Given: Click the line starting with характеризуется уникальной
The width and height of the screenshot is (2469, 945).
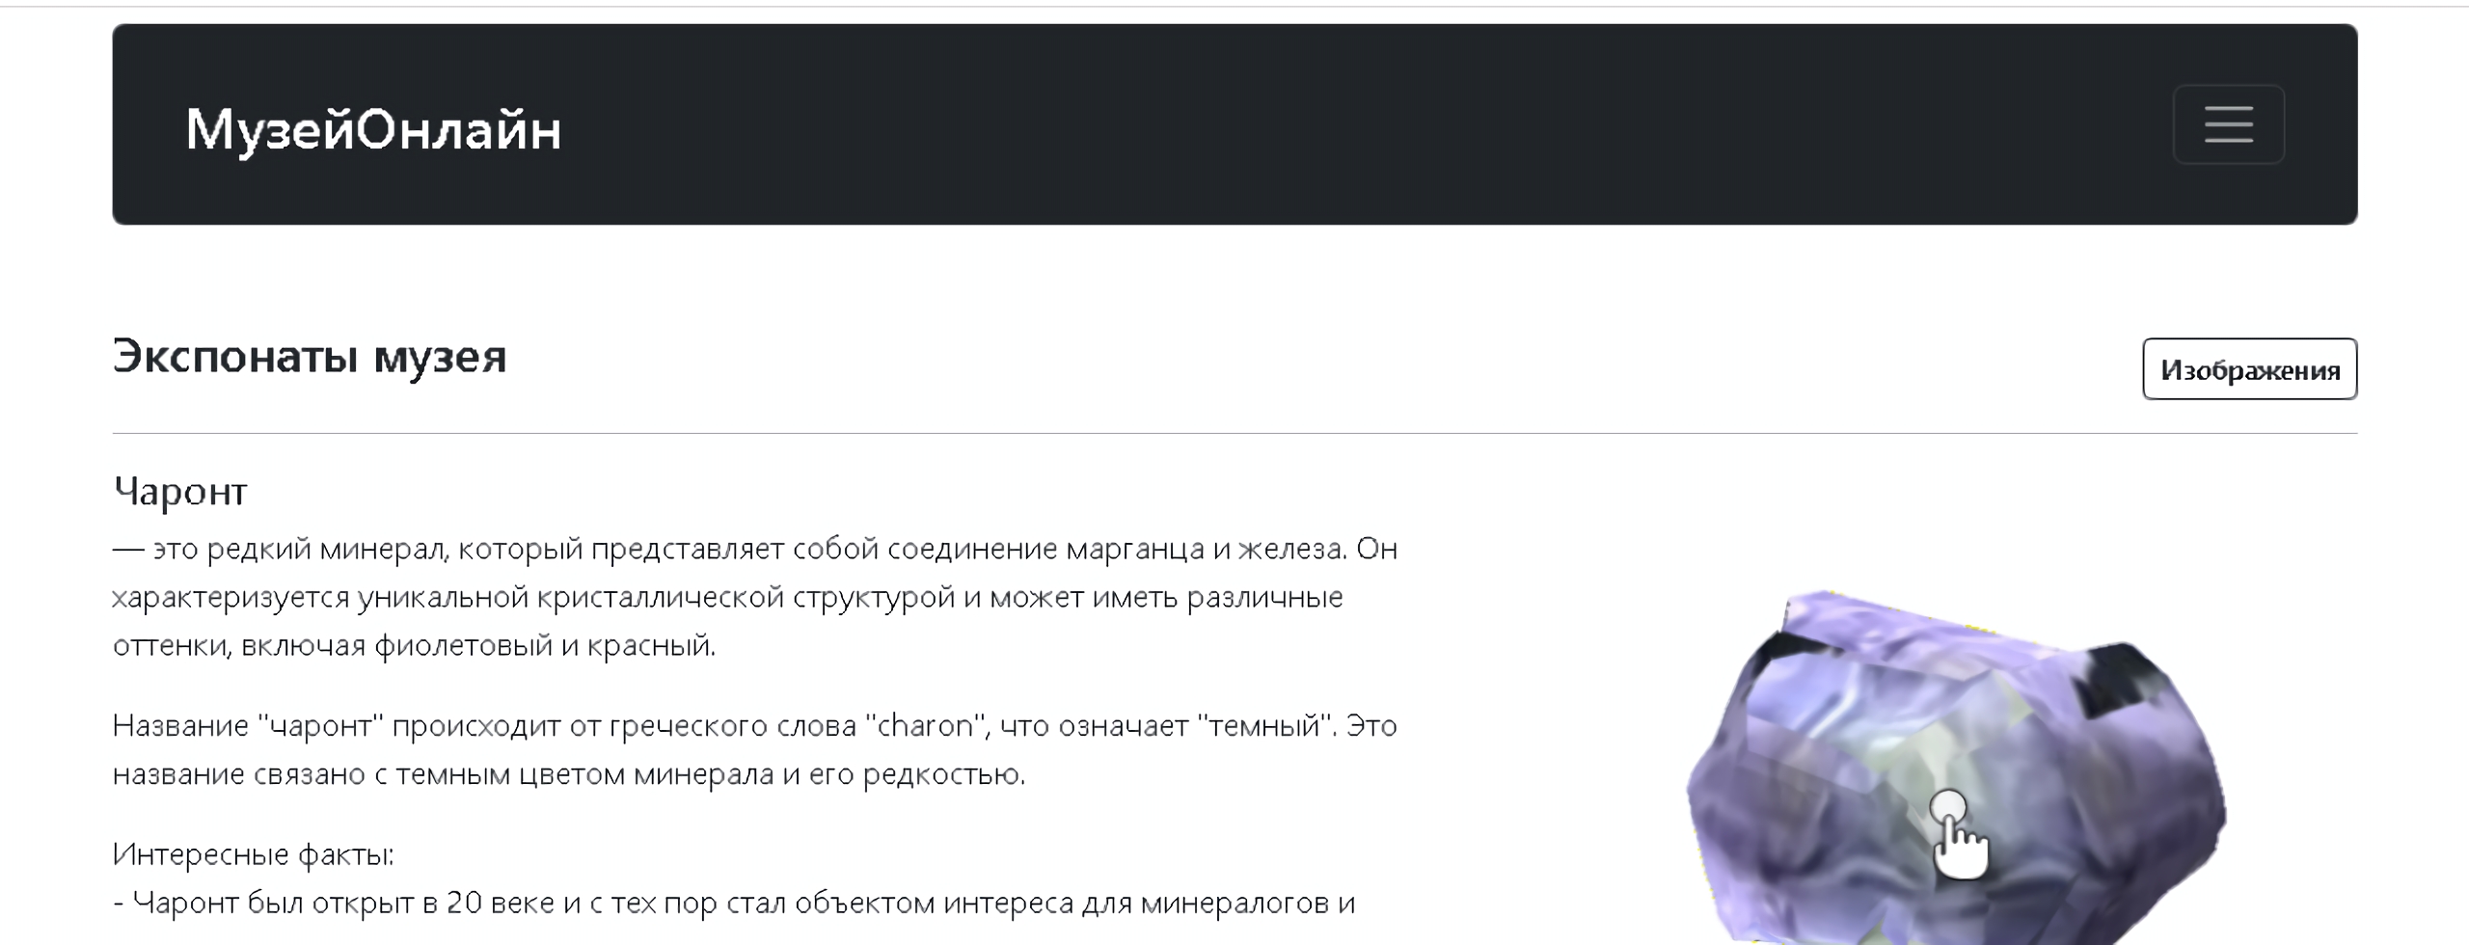Looking at the screenshot, I should pyautogui.click(x=728, y=597).
